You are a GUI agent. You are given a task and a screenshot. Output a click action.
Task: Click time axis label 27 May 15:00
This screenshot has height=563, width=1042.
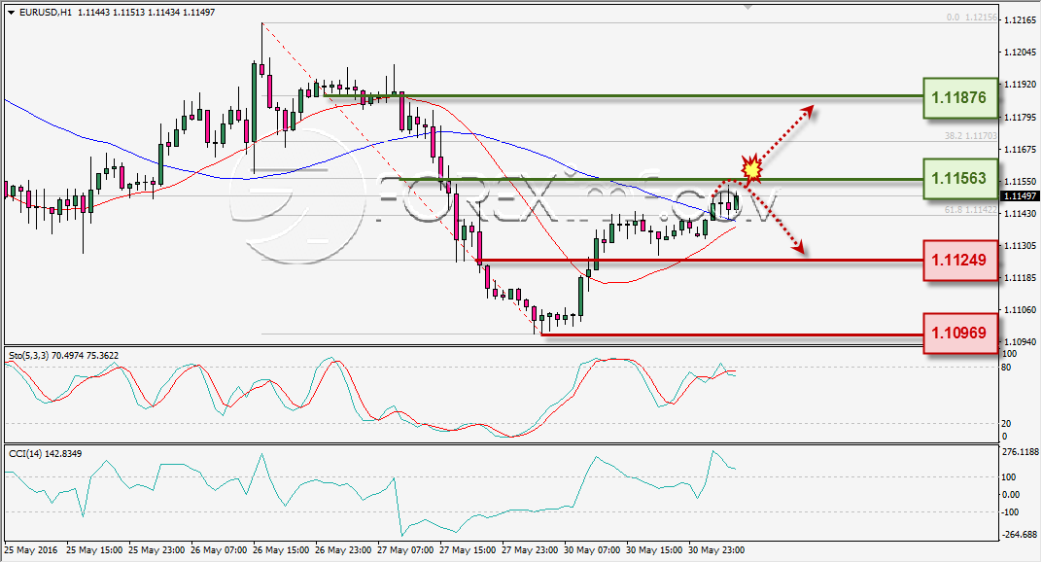coord(468,550)
